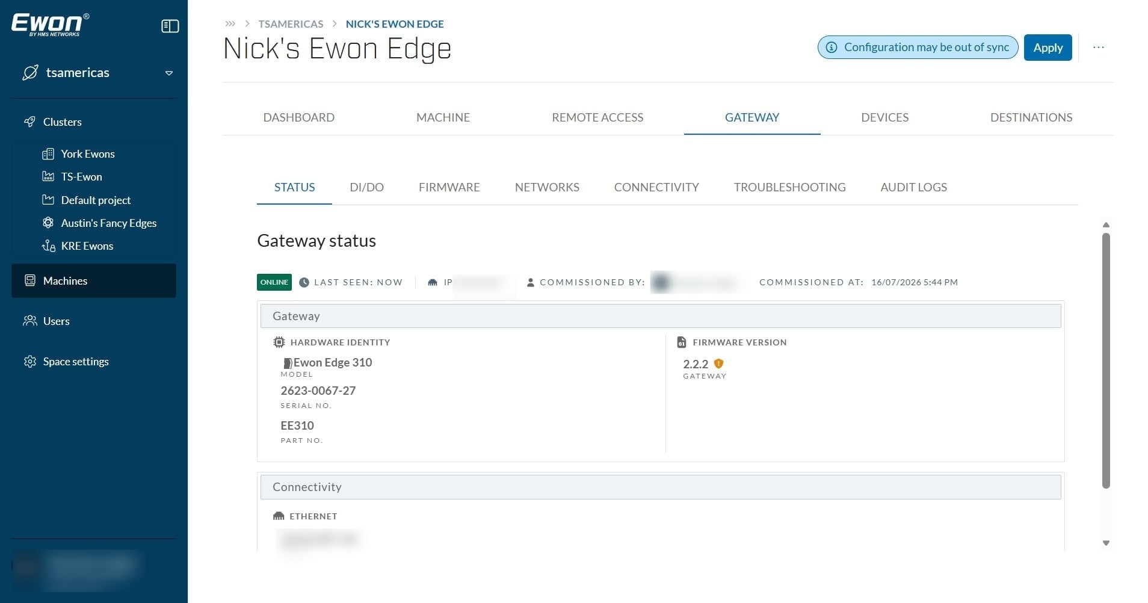Image resolution: width=1148 pixels, height=603 pixels.
Task: Click the Clusters rocket icon
Action: [29, 122]
